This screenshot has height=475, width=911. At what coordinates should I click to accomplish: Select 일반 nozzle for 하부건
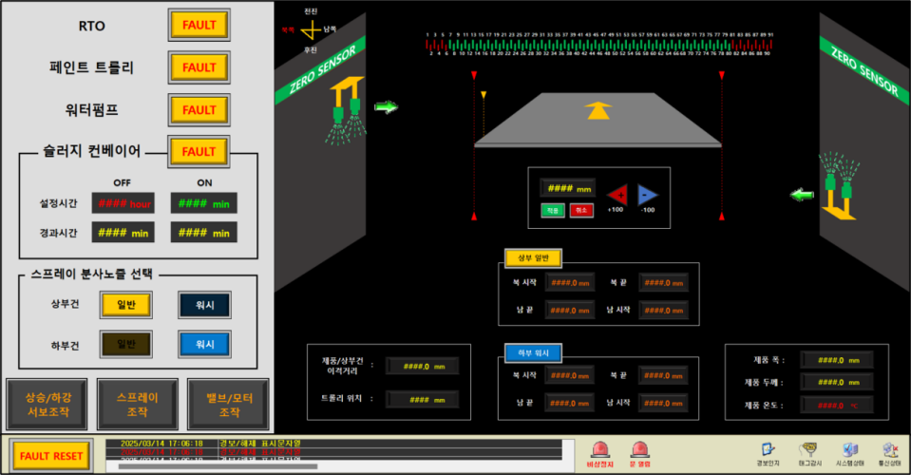point(126,344)
